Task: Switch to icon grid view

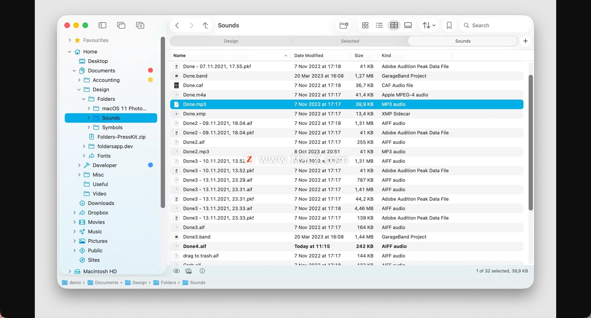Action: point(365,25)
